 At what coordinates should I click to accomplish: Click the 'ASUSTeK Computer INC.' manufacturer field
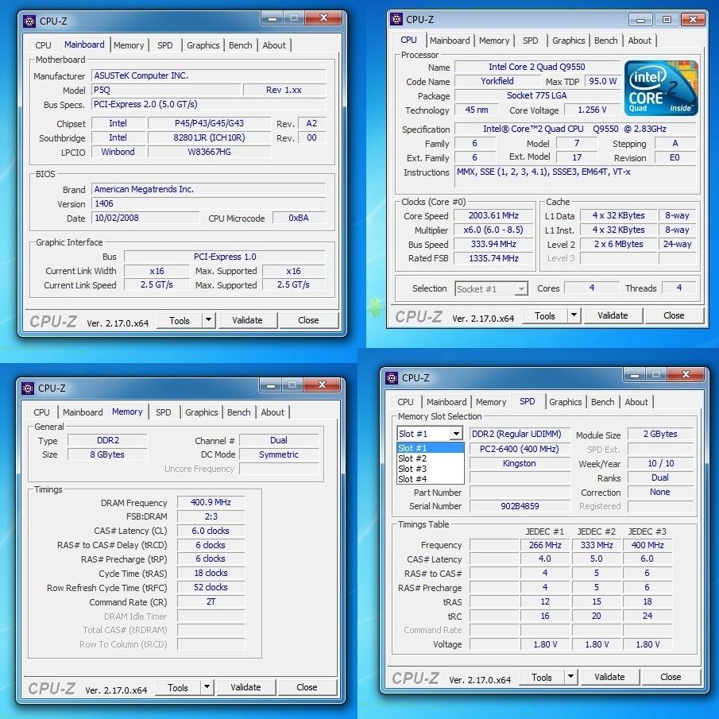coord(209,75)
